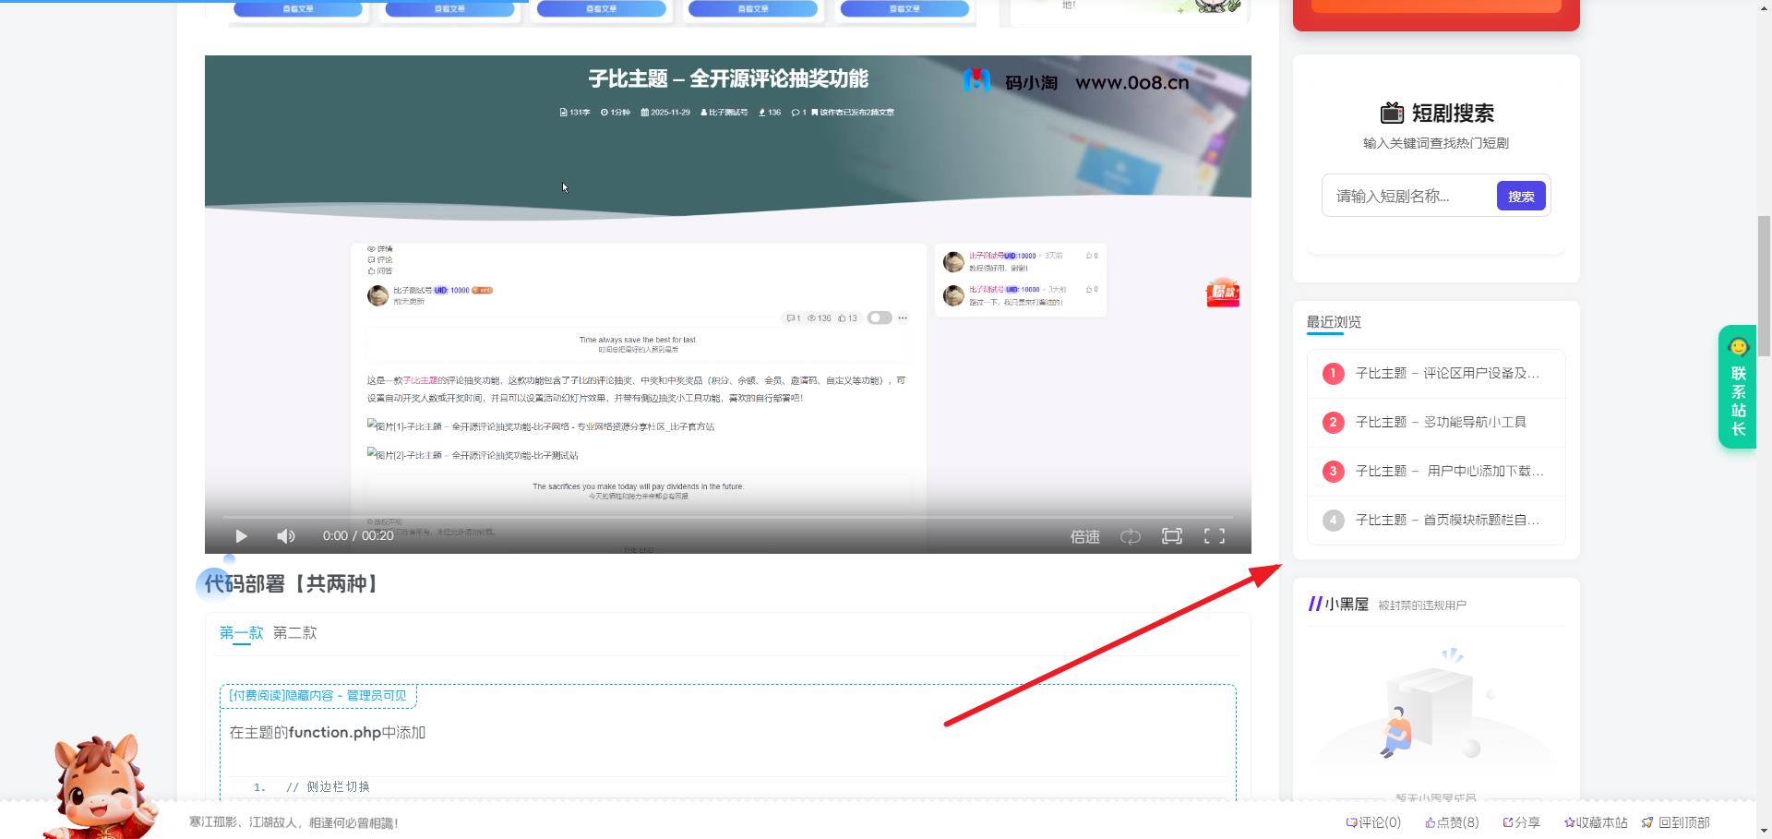
Task: Click the page vertical scrollbar thumb
Action: pyautogui.click(x=1764, y=286)
